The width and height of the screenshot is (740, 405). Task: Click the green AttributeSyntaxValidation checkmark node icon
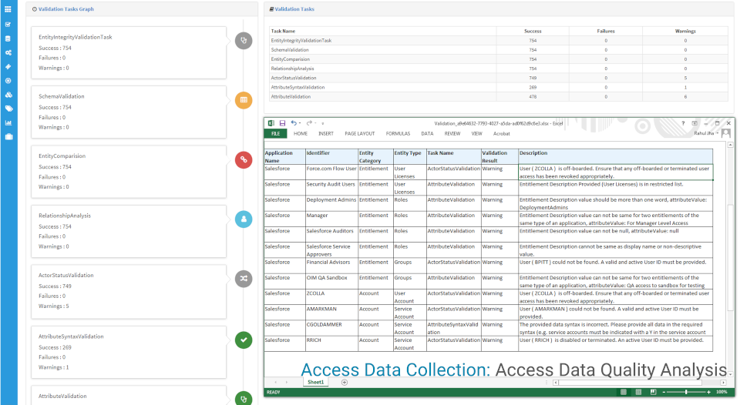[x=244, y=340]
